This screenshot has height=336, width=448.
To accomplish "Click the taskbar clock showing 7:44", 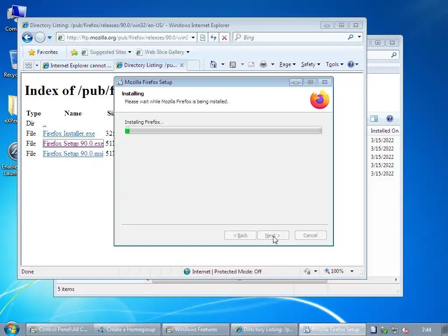I will click(x=427, y=330).
